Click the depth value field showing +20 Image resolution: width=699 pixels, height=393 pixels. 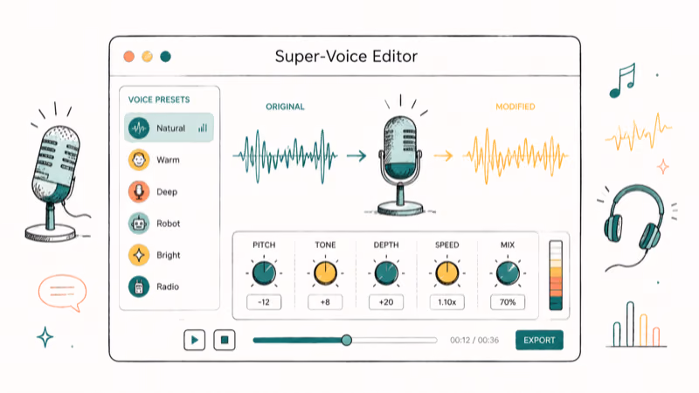(386, 302)
